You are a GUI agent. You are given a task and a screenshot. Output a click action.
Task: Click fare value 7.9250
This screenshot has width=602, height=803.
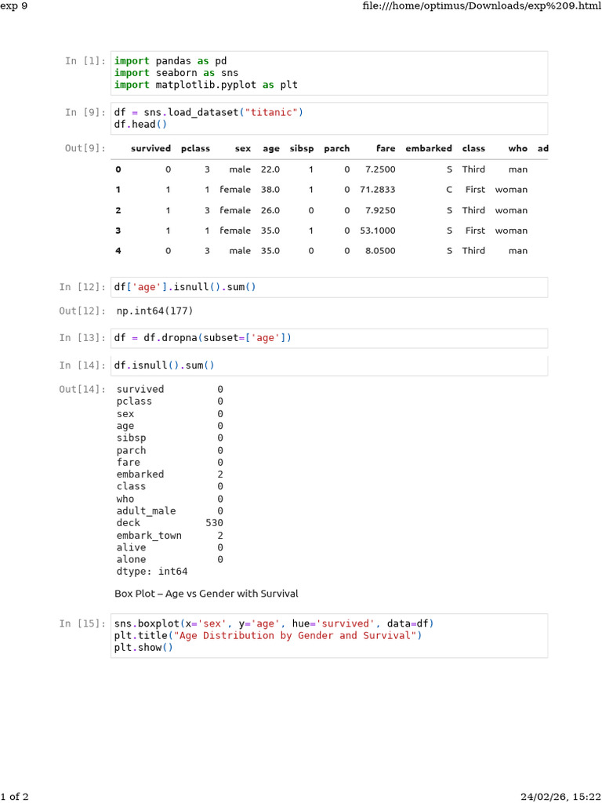pos(380,210)
